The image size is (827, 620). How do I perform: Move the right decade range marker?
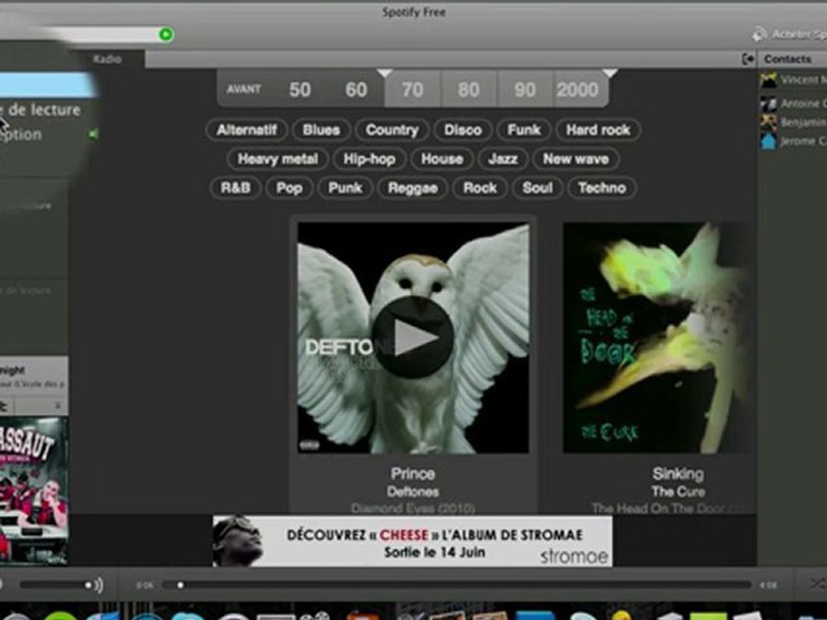(x=610, y=72)
